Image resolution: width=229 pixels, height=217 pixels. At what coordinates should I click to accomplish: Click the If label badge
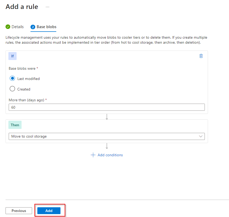[x=12, y=56]
